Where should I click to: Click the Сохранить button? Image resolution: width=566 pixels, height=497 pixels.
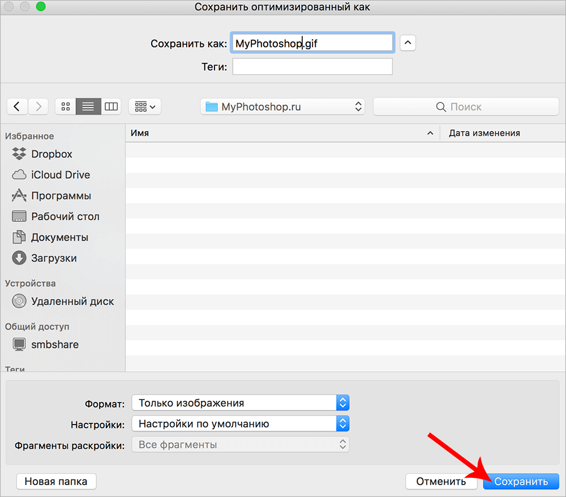click(521, 482)
